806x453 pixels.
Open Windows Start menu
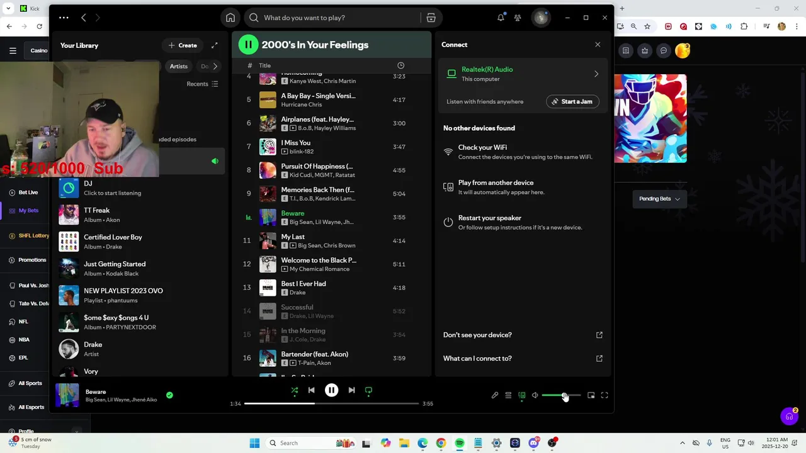[254, 443]
